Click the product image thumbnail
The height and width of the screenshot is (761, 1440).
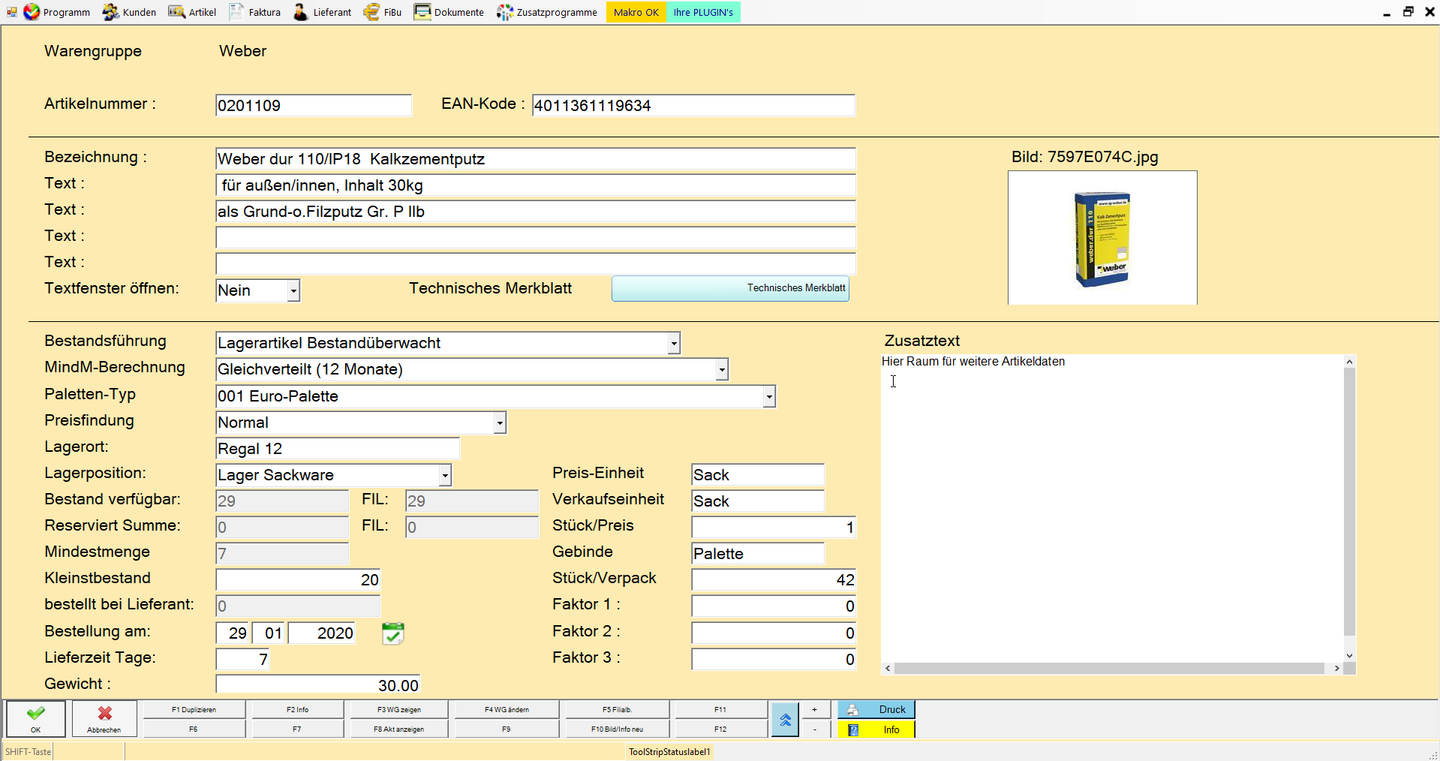pos(1102,238)
